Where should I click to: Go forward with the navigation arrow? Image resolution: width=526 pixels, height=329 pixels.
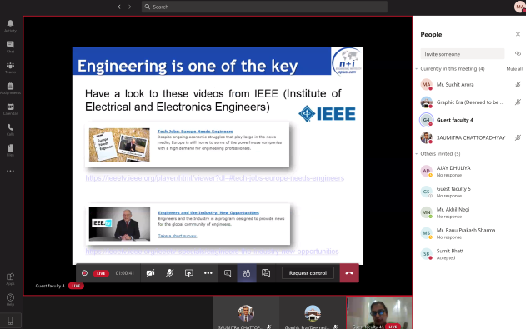tap(130, 7)
